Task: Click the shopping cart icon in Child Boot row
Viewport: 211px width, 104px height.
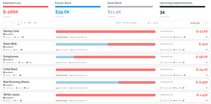Action: pyautogui.click(x=174, y=75)
